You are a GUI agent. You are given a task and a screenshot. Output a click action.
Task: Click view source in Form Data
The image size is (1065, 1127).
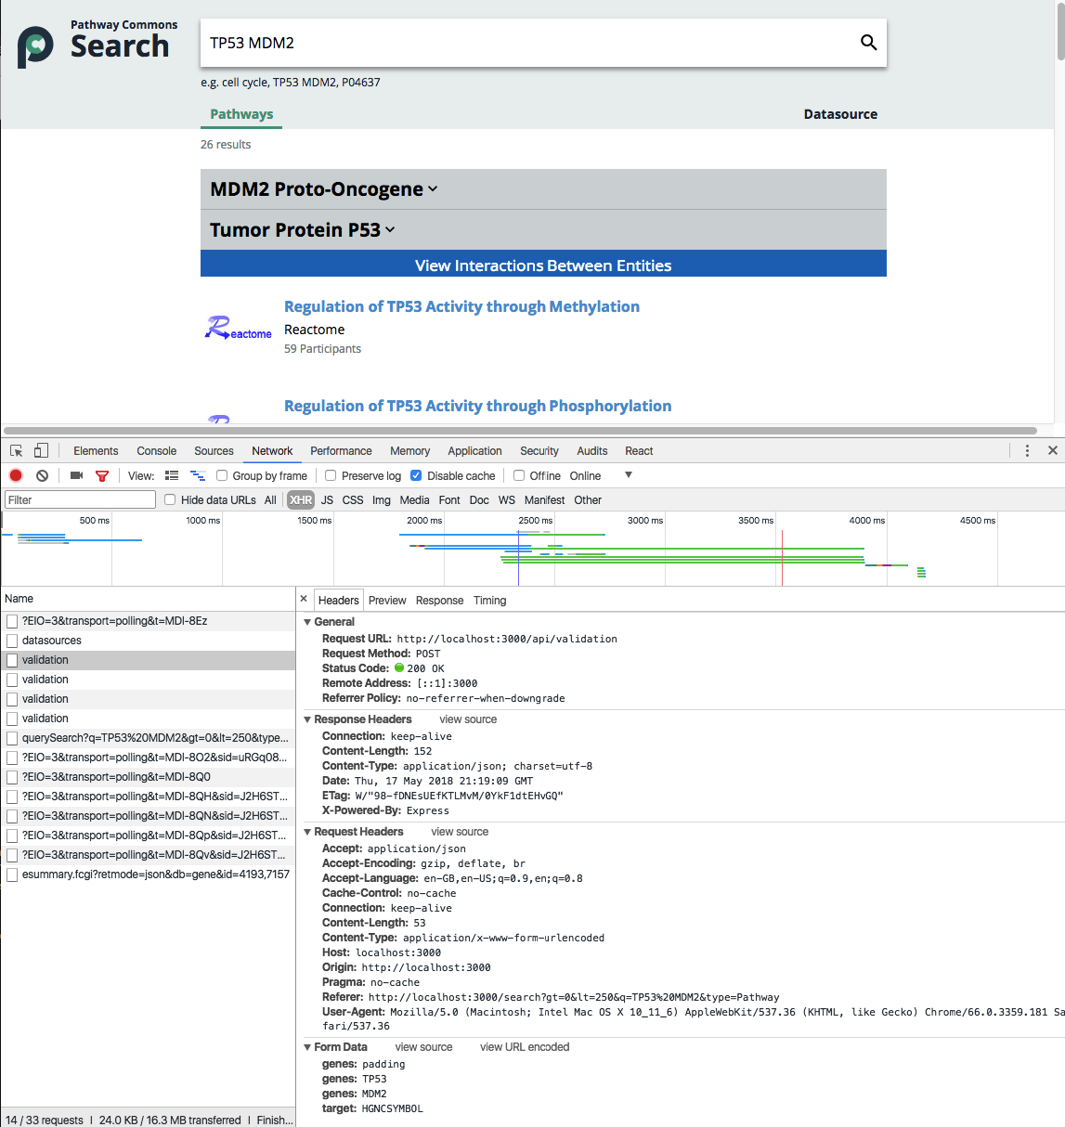423,1047
